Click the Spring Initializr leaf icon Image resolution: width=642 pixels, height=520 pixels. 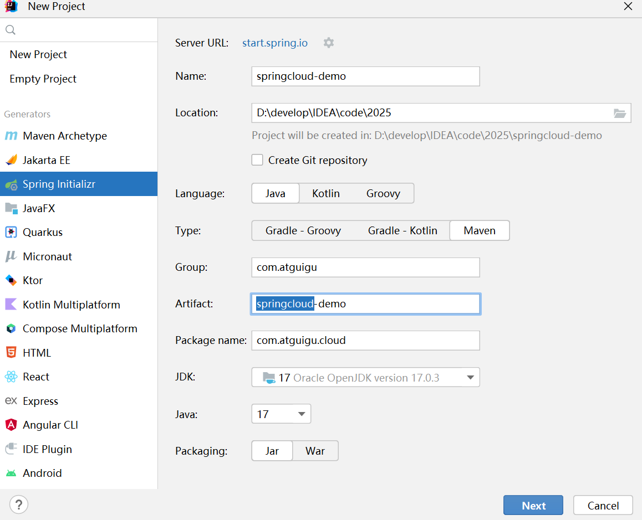(x=11, y=184)
